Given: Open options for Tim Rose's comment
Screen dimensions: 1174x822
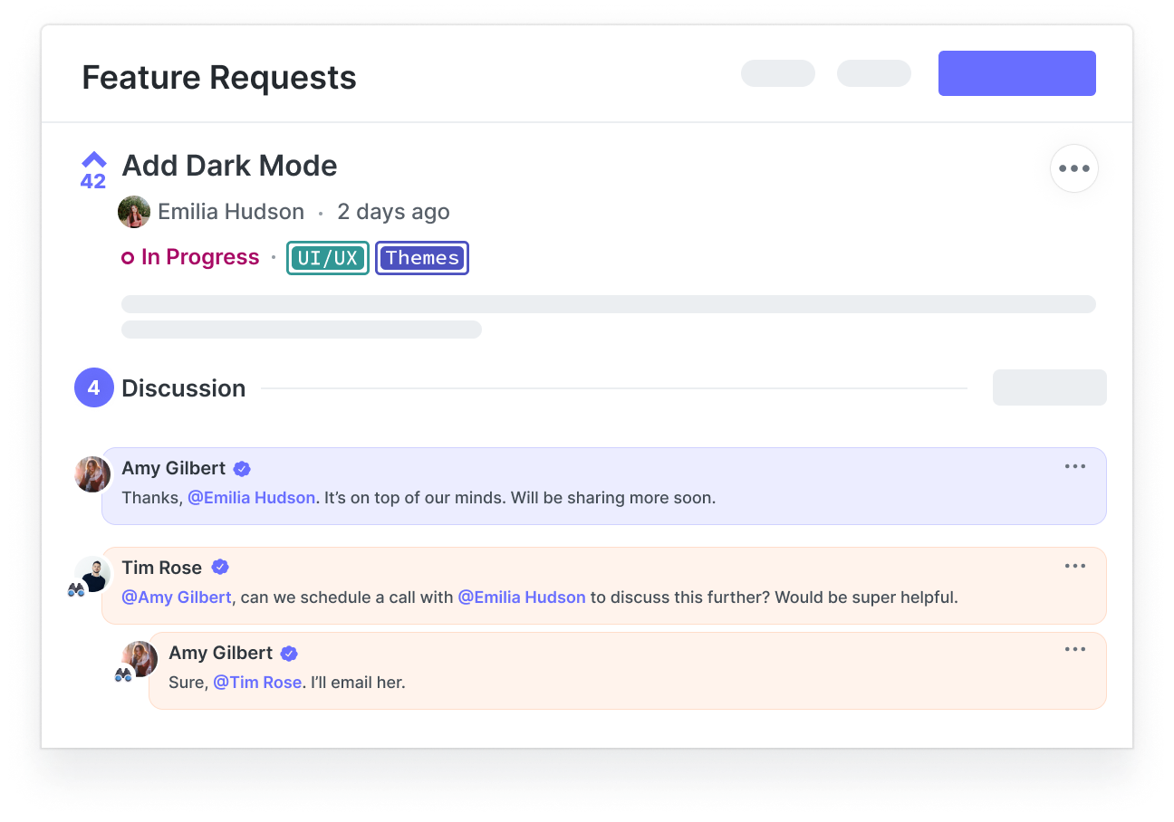Looking at the screenshot, I should coord(1075,566).
